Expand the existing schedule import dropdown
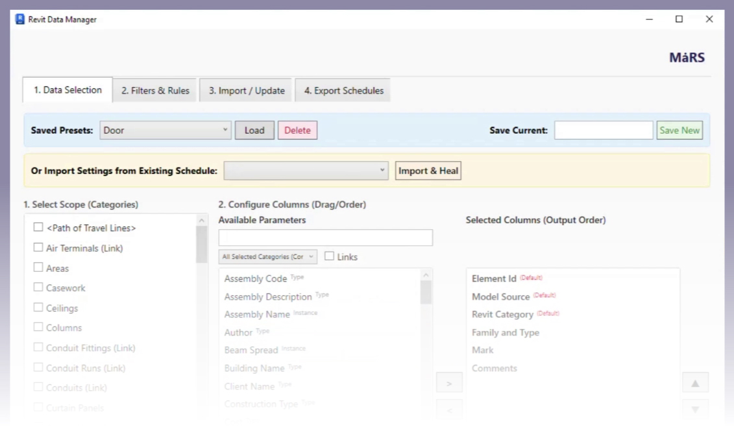 (306, 171)
